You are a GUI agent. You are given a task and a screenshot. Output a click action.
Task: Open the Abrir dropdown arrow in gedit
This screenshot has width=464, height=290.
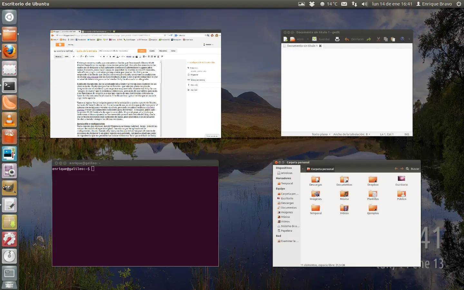pyautogui.click(x=308, y=39)
